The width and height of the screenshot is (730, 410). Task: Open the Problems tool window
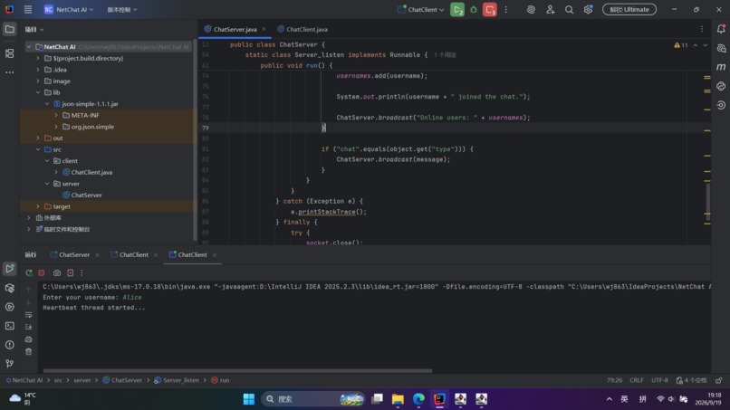pos(9,345)
